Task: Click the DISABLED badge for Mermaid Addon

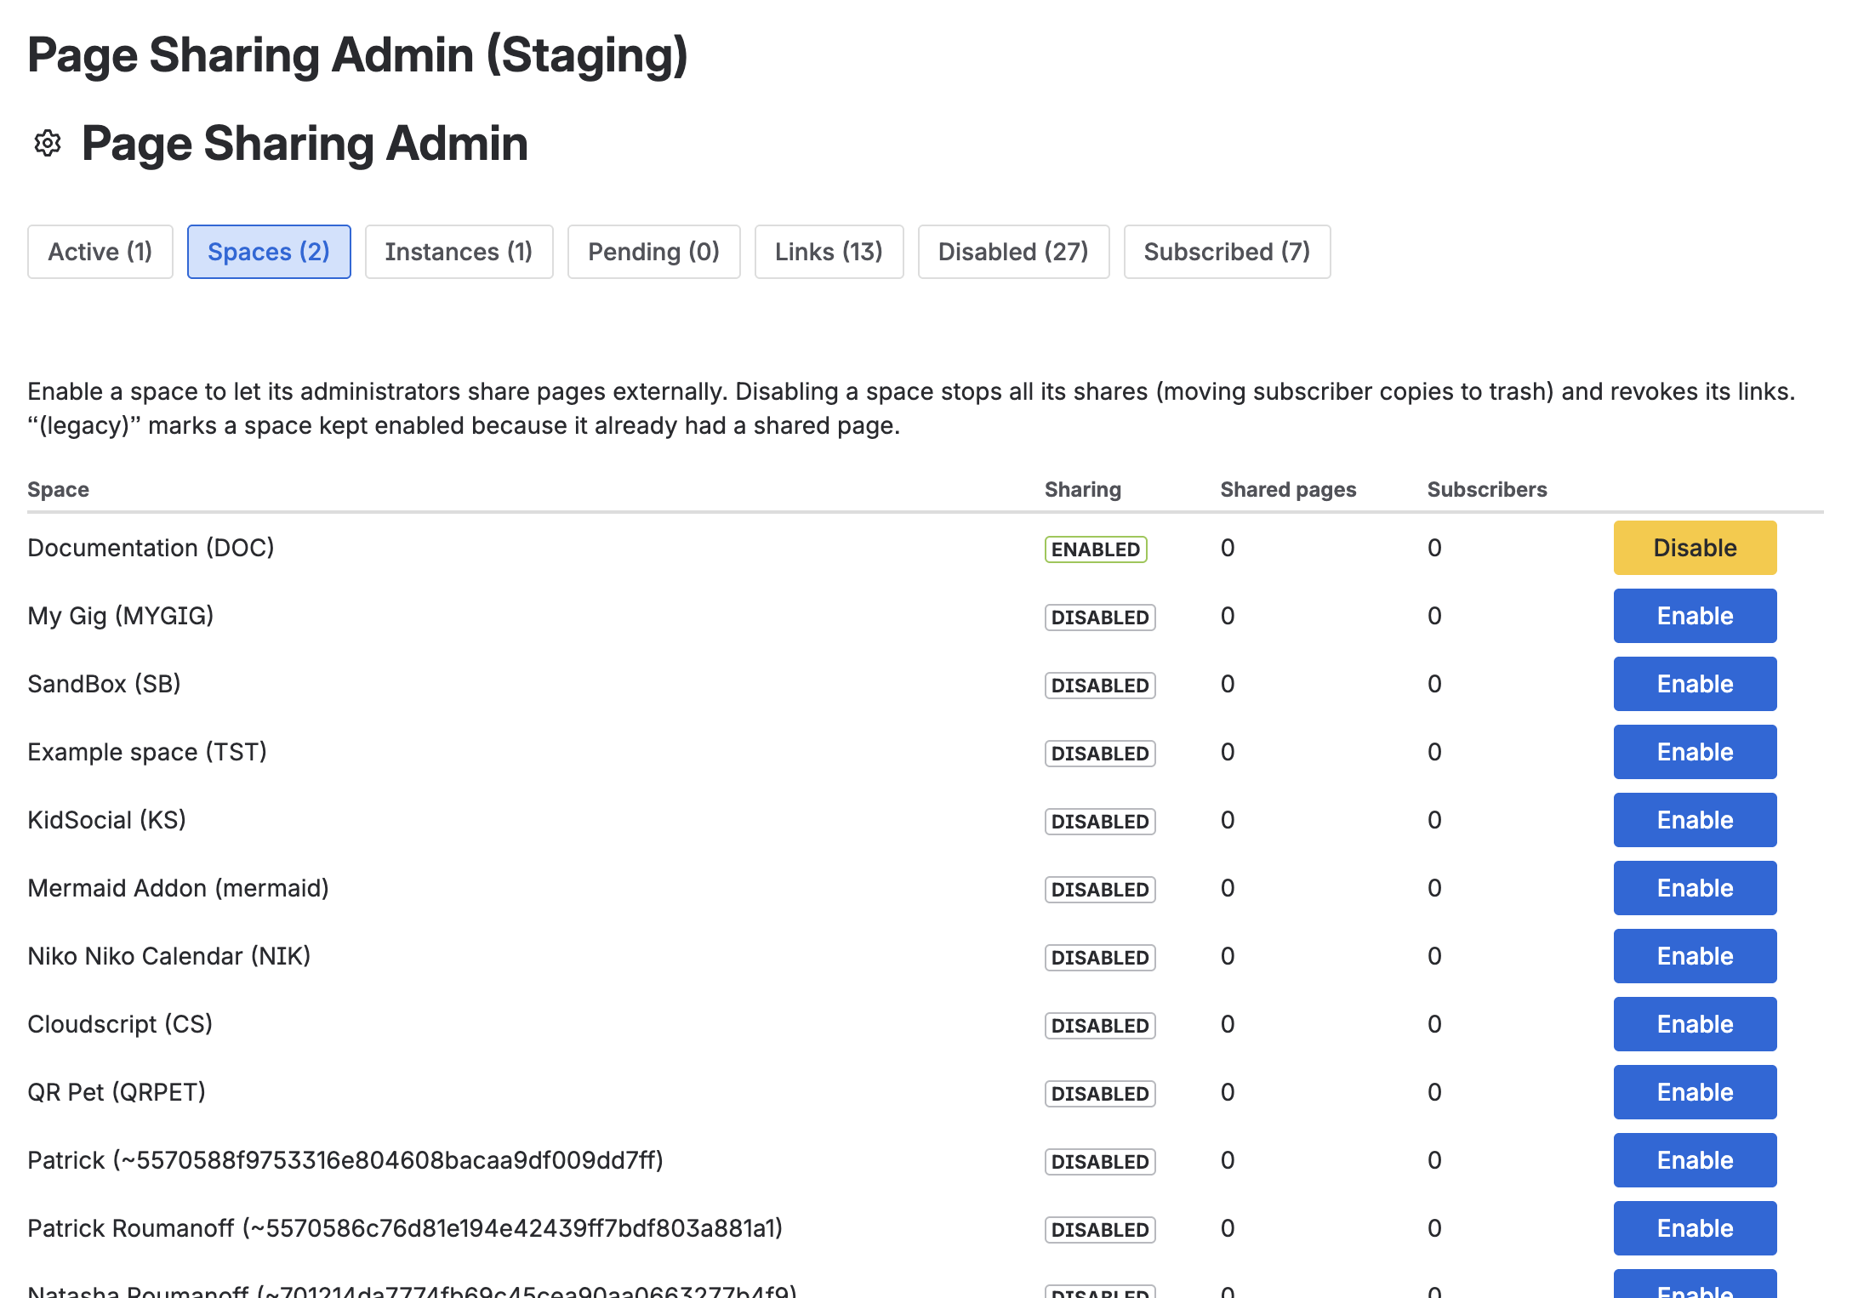Action: 1100,890
